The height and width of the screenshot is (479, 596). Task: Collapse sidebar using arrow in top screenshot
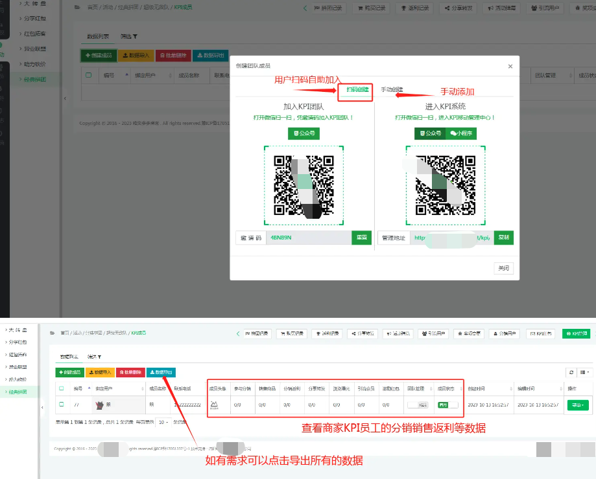[65, 98]
